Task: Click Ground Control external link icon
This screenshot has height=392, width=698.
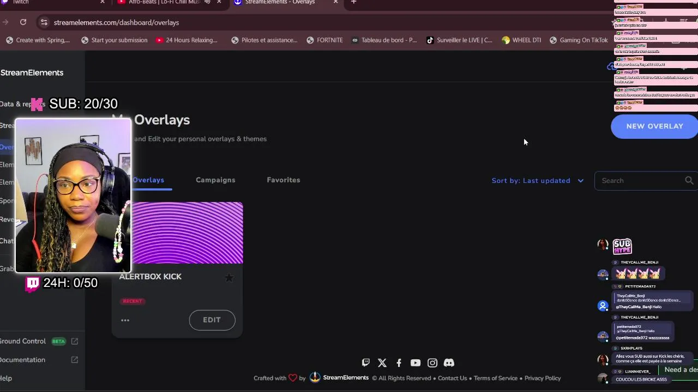Action: (x=75, y=341)
